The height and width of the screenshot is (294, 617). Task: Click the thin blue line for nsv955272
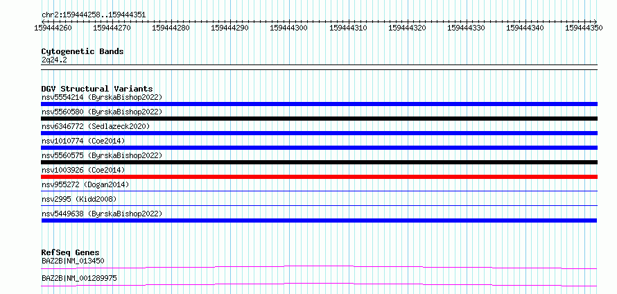319,191
